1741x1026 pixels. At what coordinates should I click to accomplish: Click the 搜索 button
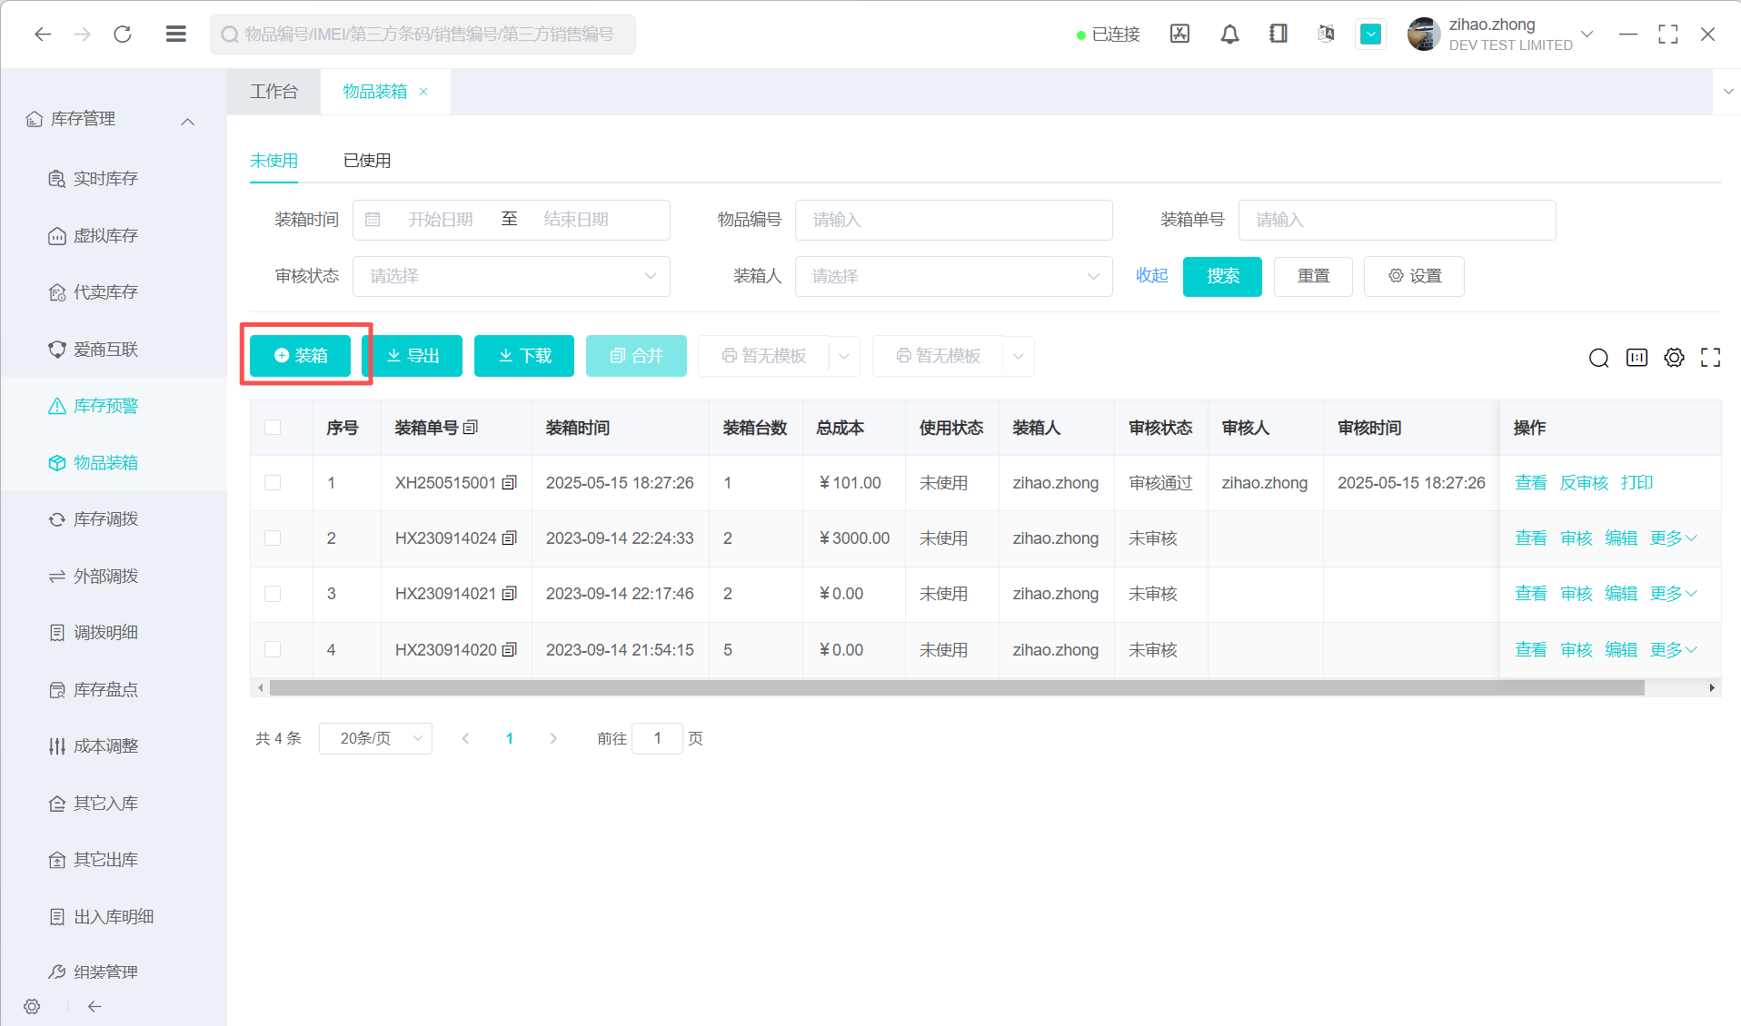tap(1222, 276)
